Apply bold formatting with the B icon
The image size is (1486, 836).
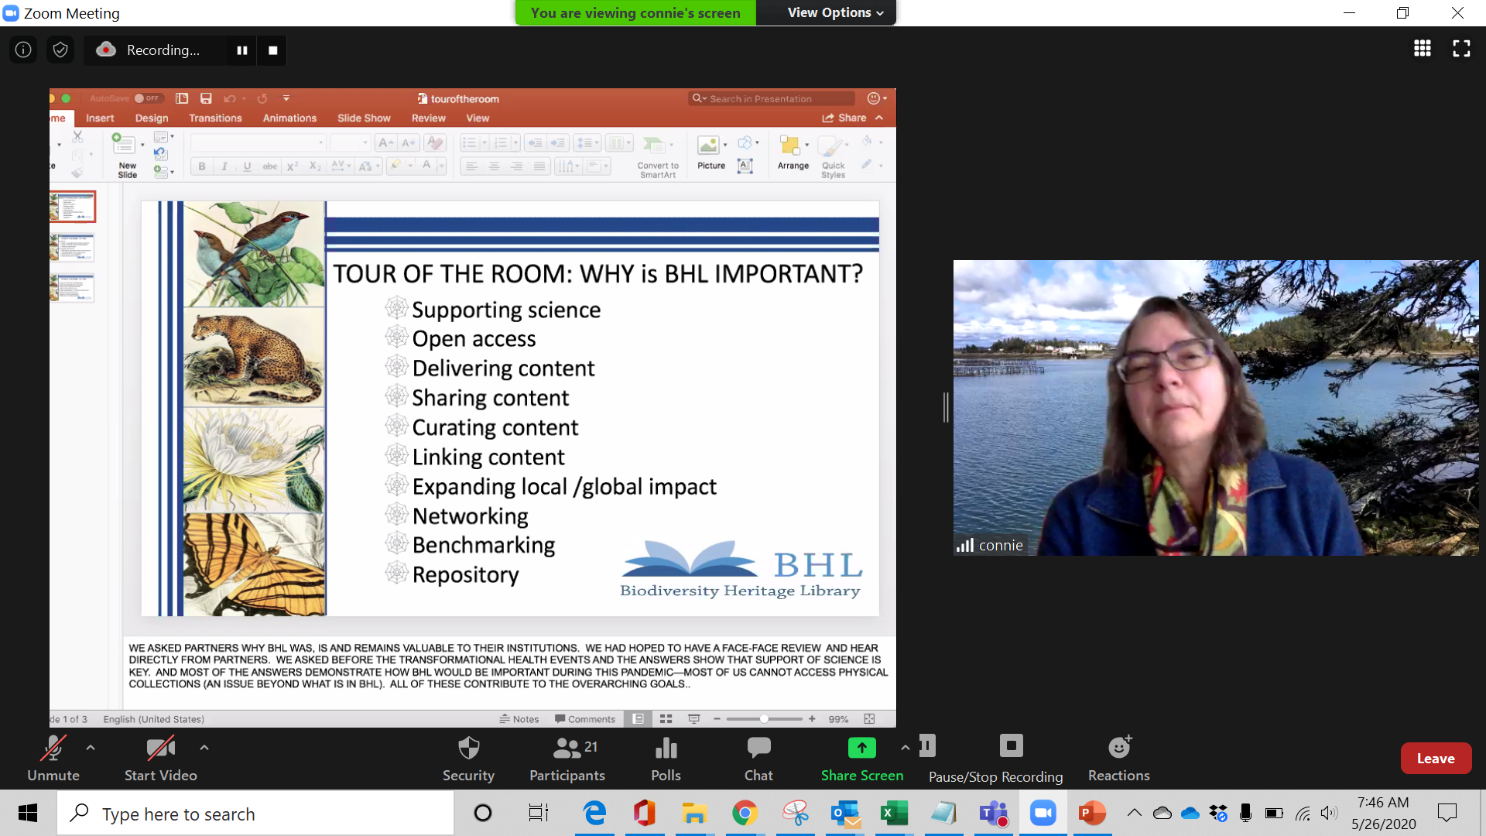pyautogui.click(x=200, y=166)
